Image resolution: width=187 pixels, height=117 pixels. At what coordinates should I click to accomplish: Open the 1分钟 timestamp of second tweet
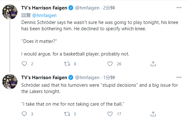coord(109,78)
